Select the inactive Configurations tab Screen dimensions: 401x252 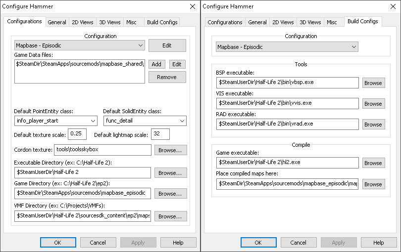[225, 22]
